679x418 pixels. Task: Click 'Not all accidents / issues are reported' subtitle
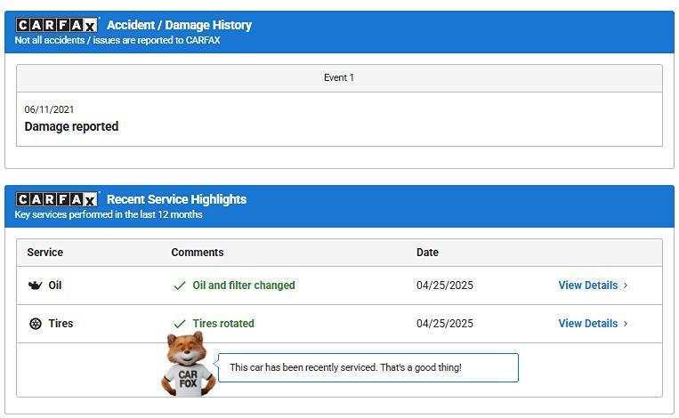[x=117, y=40]
